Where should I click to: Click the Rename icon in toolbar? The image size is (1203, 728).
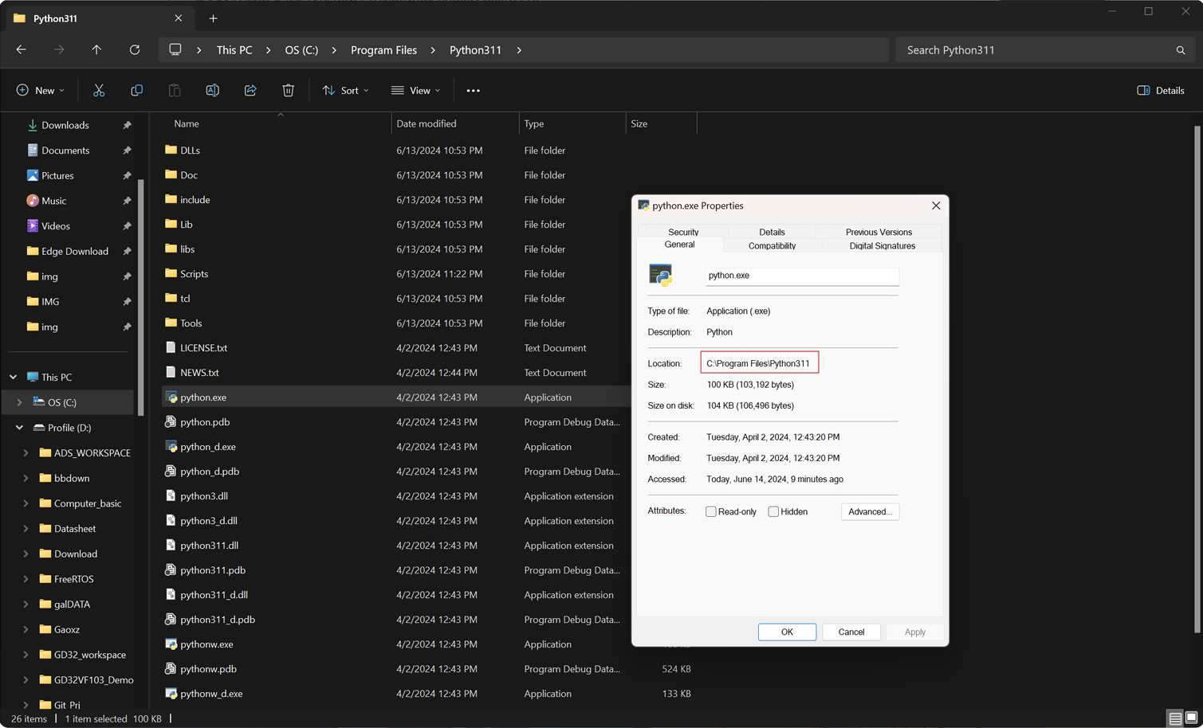[x=212, y=90]
